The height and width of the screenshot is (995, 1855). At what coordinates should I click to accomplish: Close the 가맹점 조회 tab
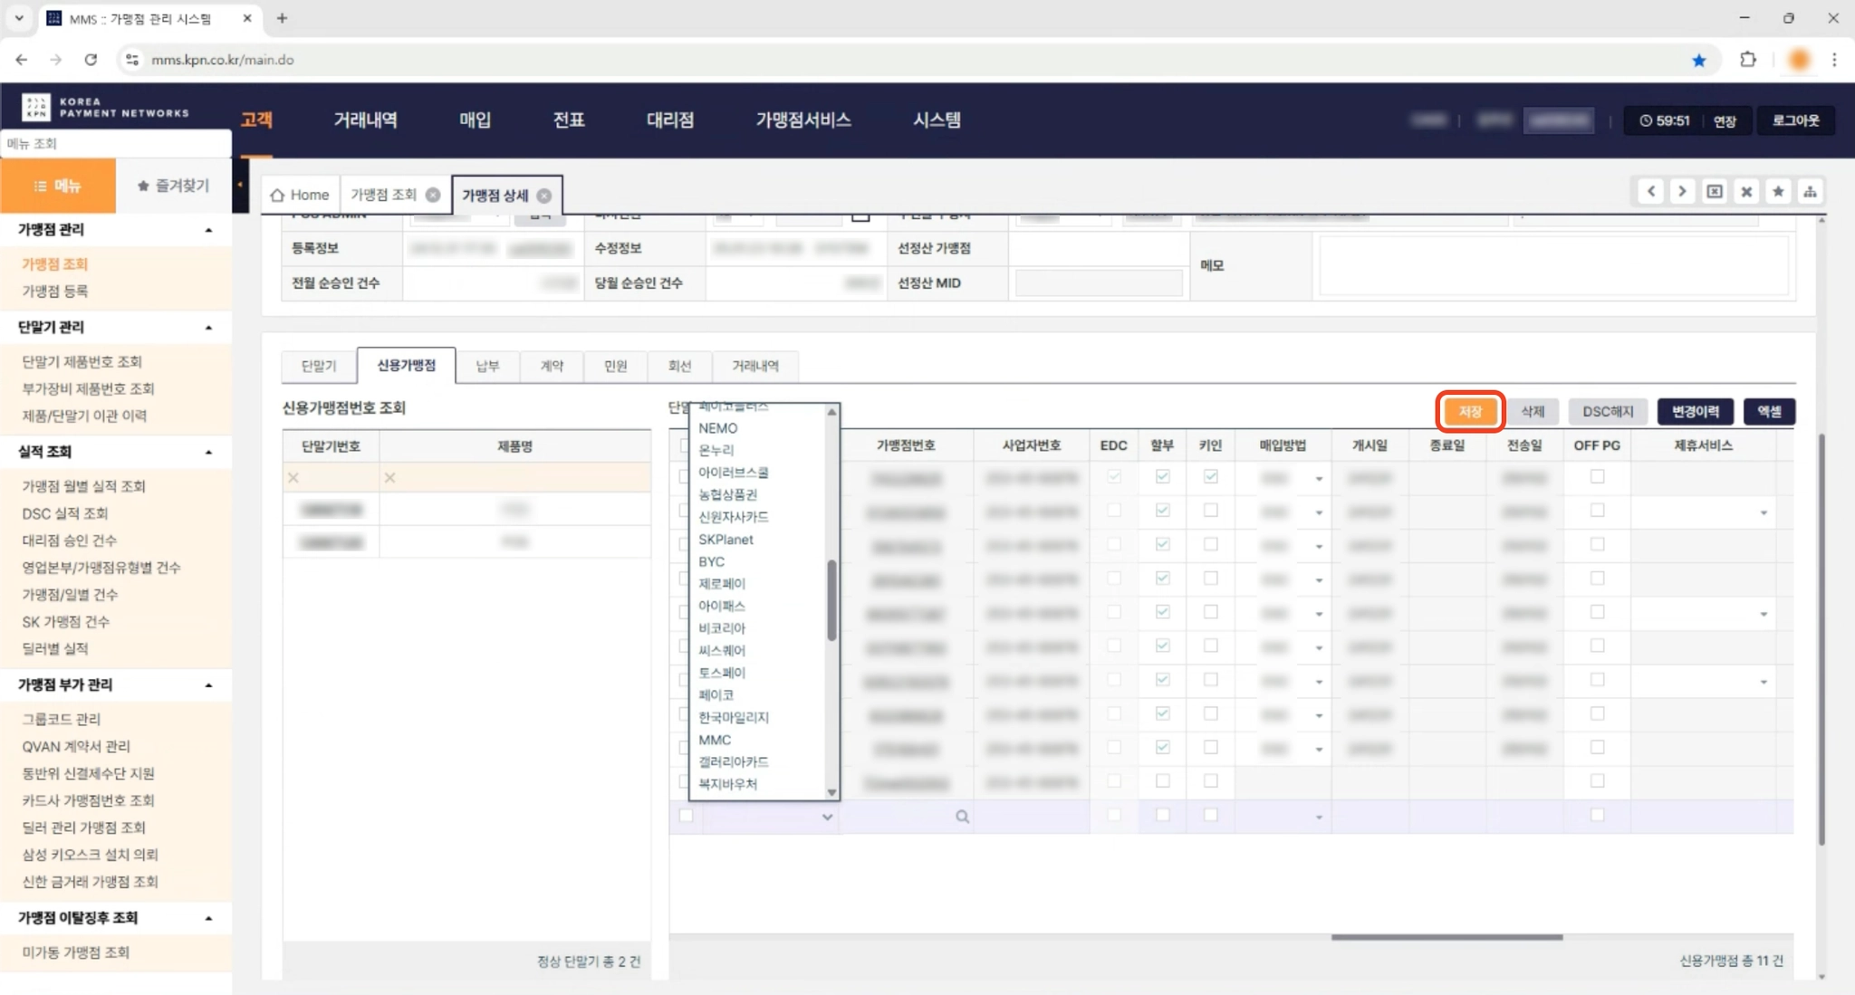433,195
